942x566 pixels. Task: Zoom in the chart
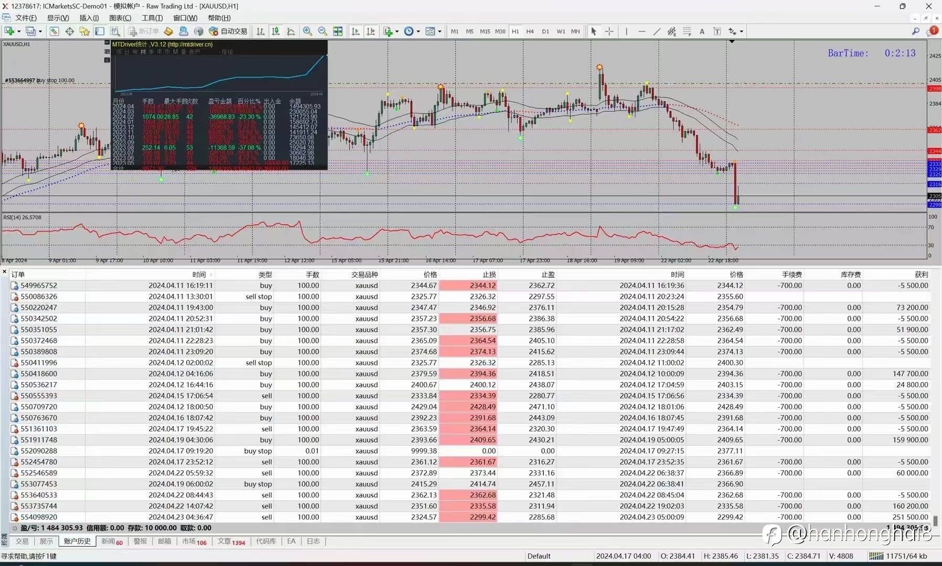point(307,31)
